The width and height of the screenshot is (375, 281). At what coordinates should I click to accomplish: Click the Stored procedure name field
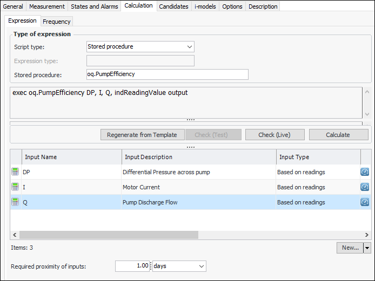(167, 74)
